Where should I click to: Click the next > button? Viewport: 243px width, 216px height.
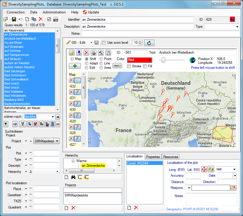coord(117,66)
